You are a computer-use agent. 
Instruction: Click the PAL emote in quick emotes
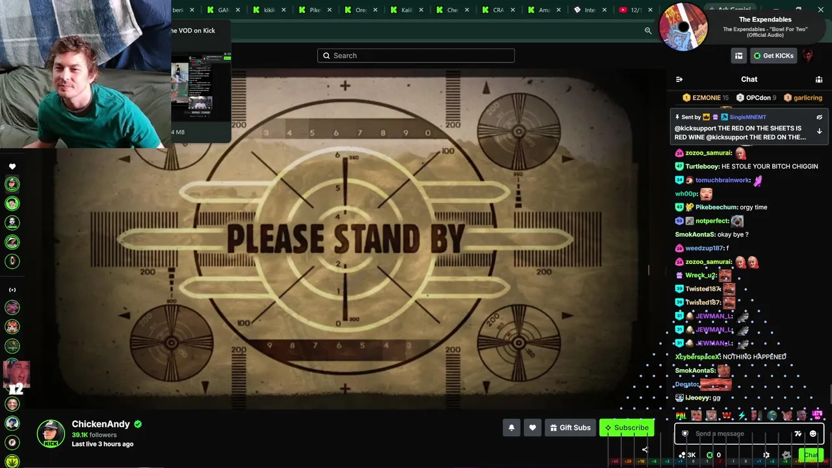pos(681,415)
